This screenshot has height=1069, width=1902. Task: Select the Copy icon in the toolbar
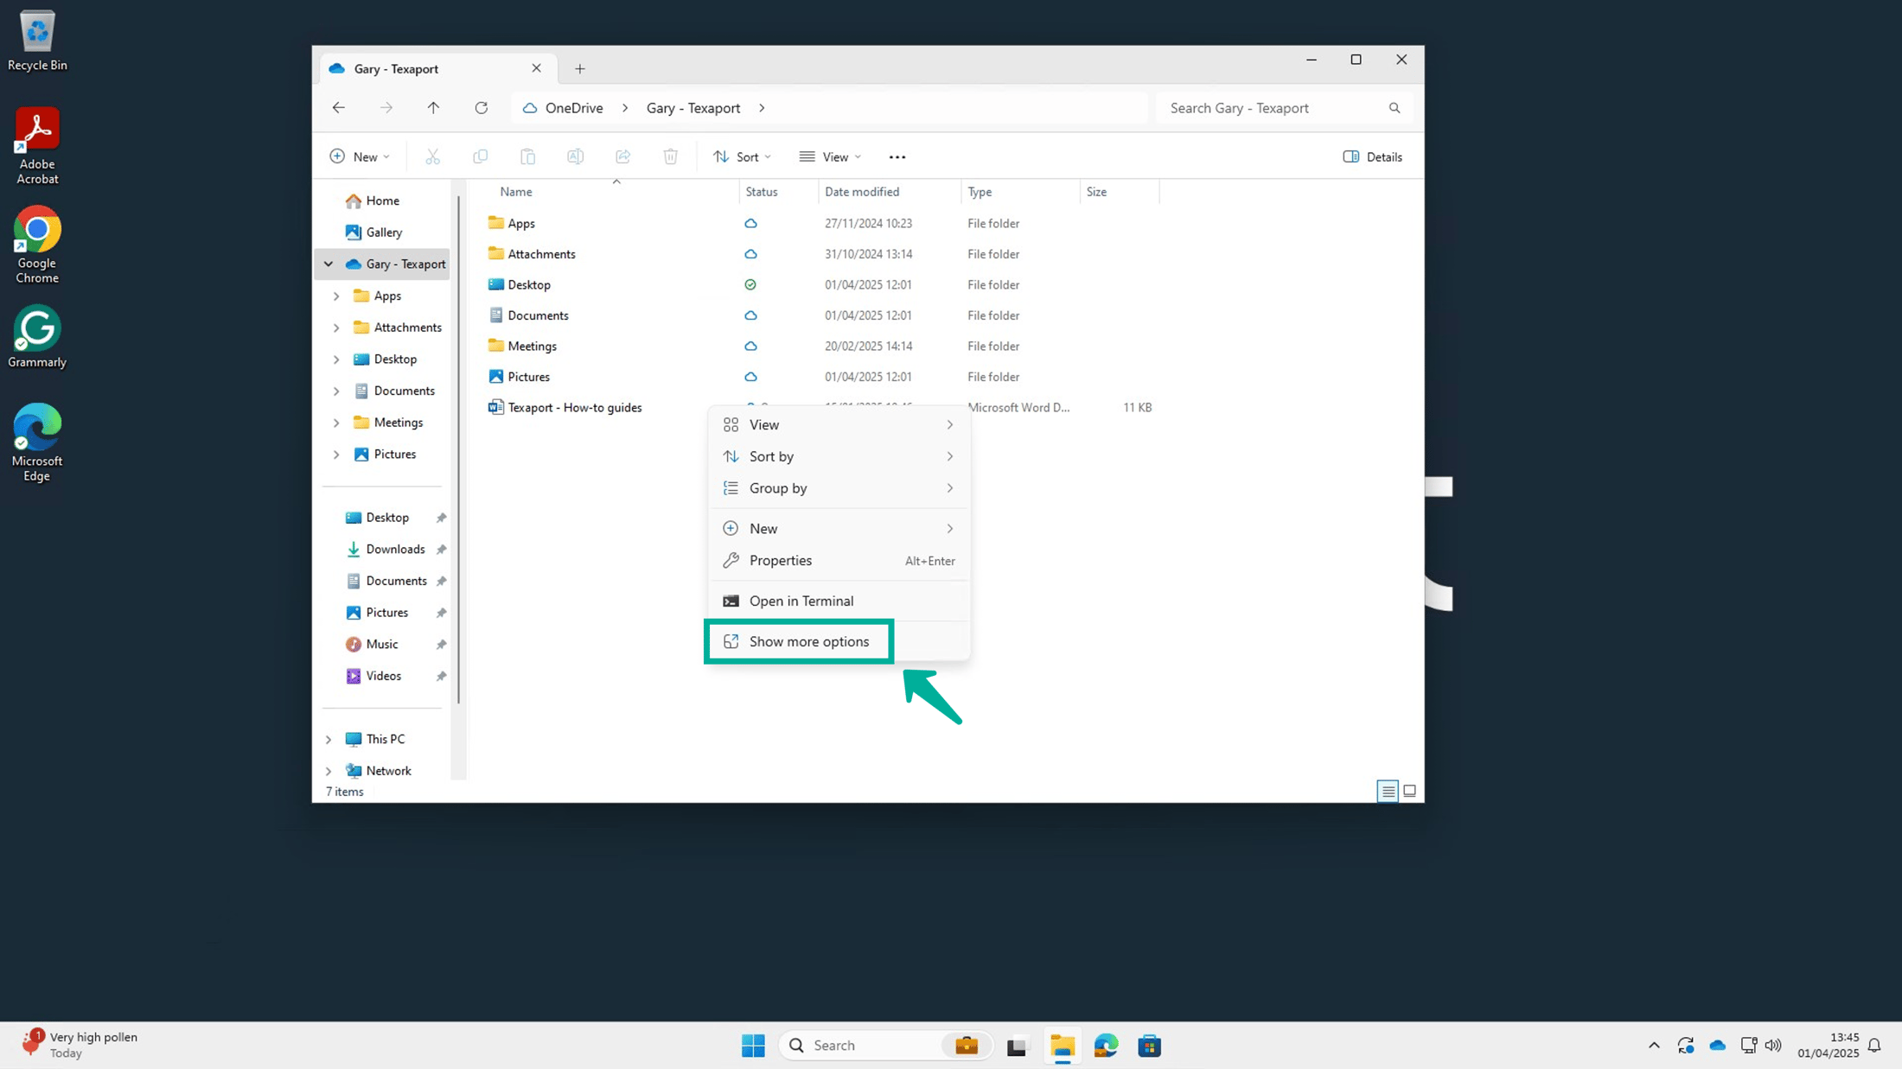click(481, 156)
